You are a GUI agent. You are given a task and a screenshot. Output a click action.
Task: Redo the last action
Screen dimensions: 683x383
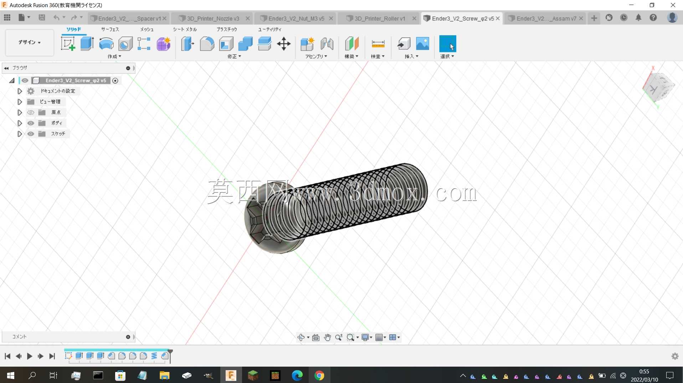tap(74, 17)
